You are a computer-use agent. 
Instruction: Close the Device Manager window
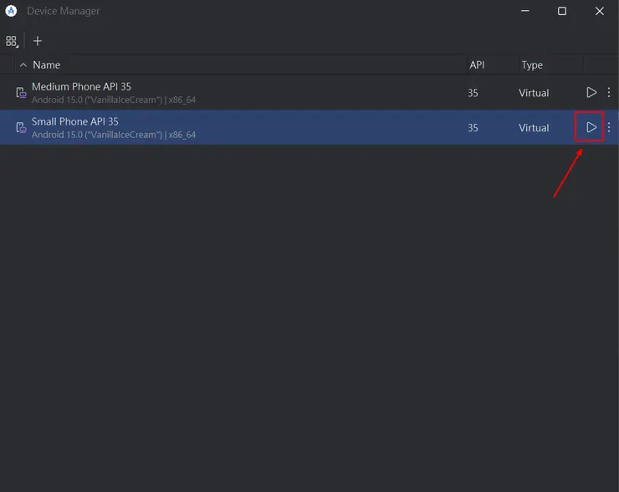pos(600,11)
